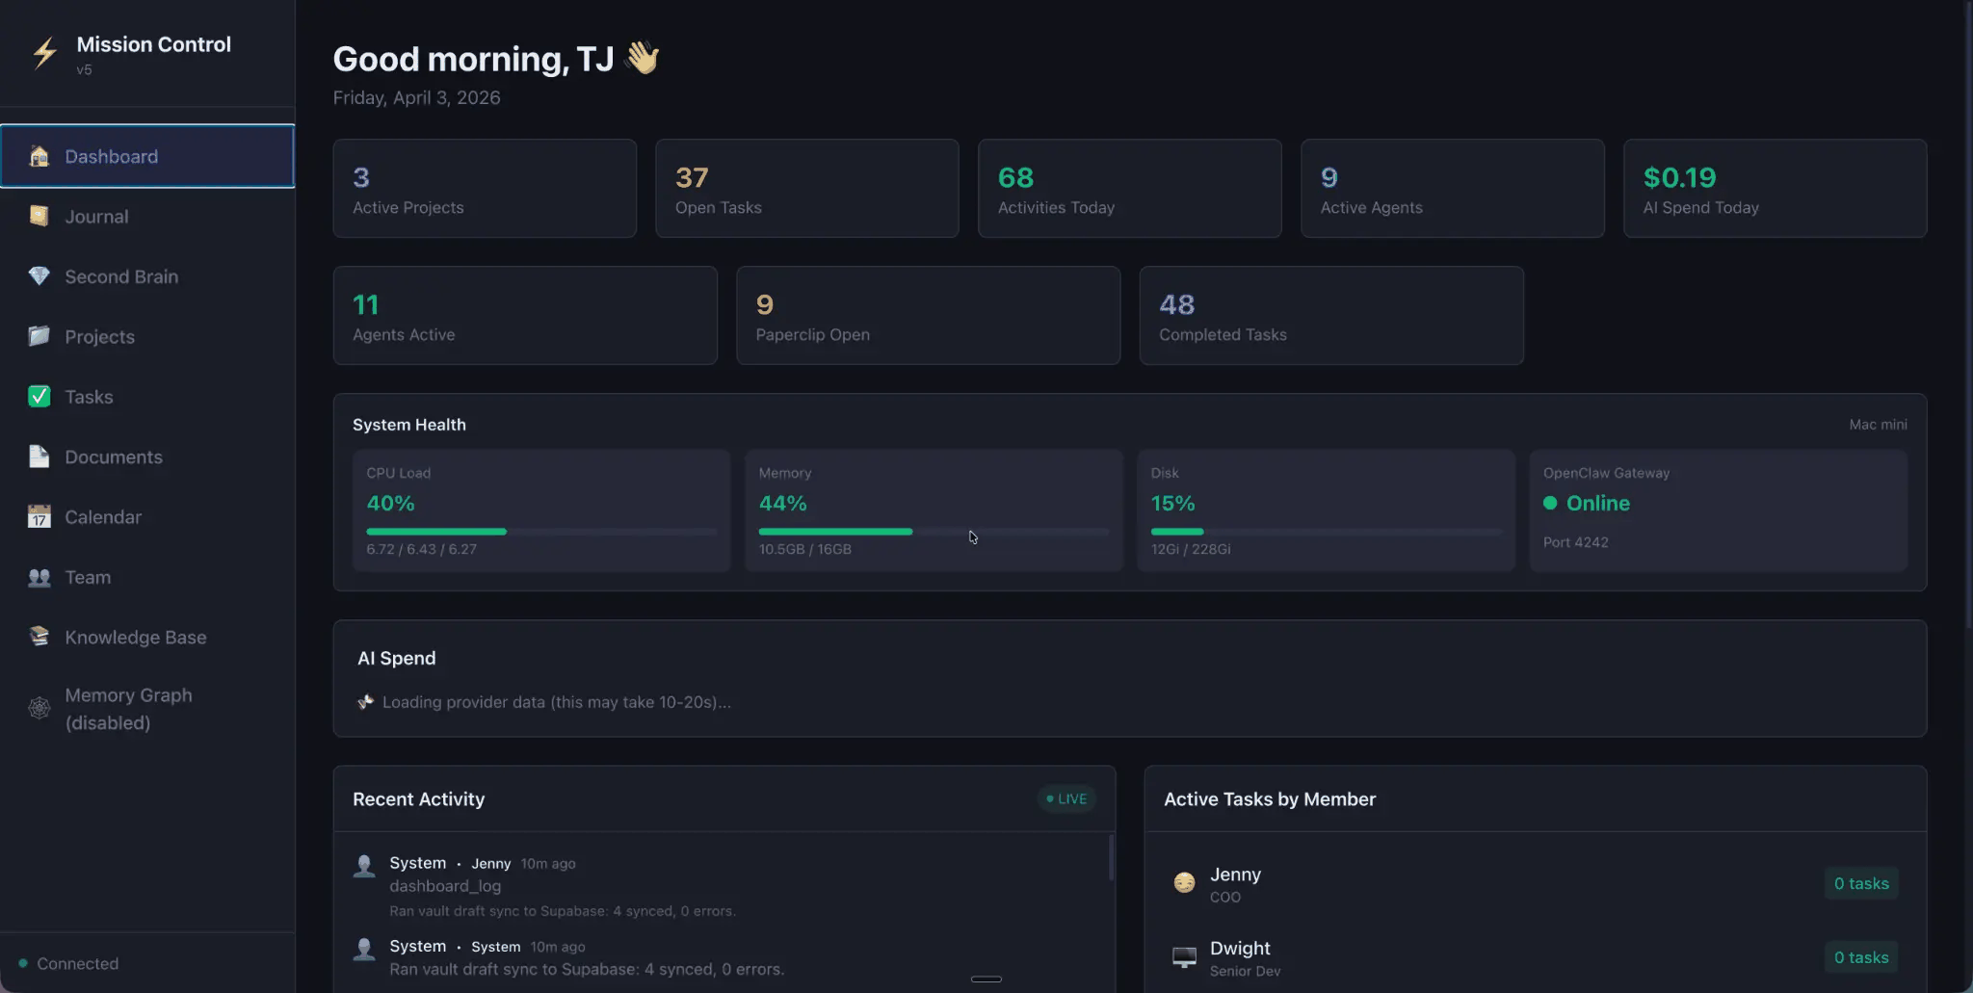Open the Documents page icon
Screen dimensions: 1973x993
click(39, 457)
